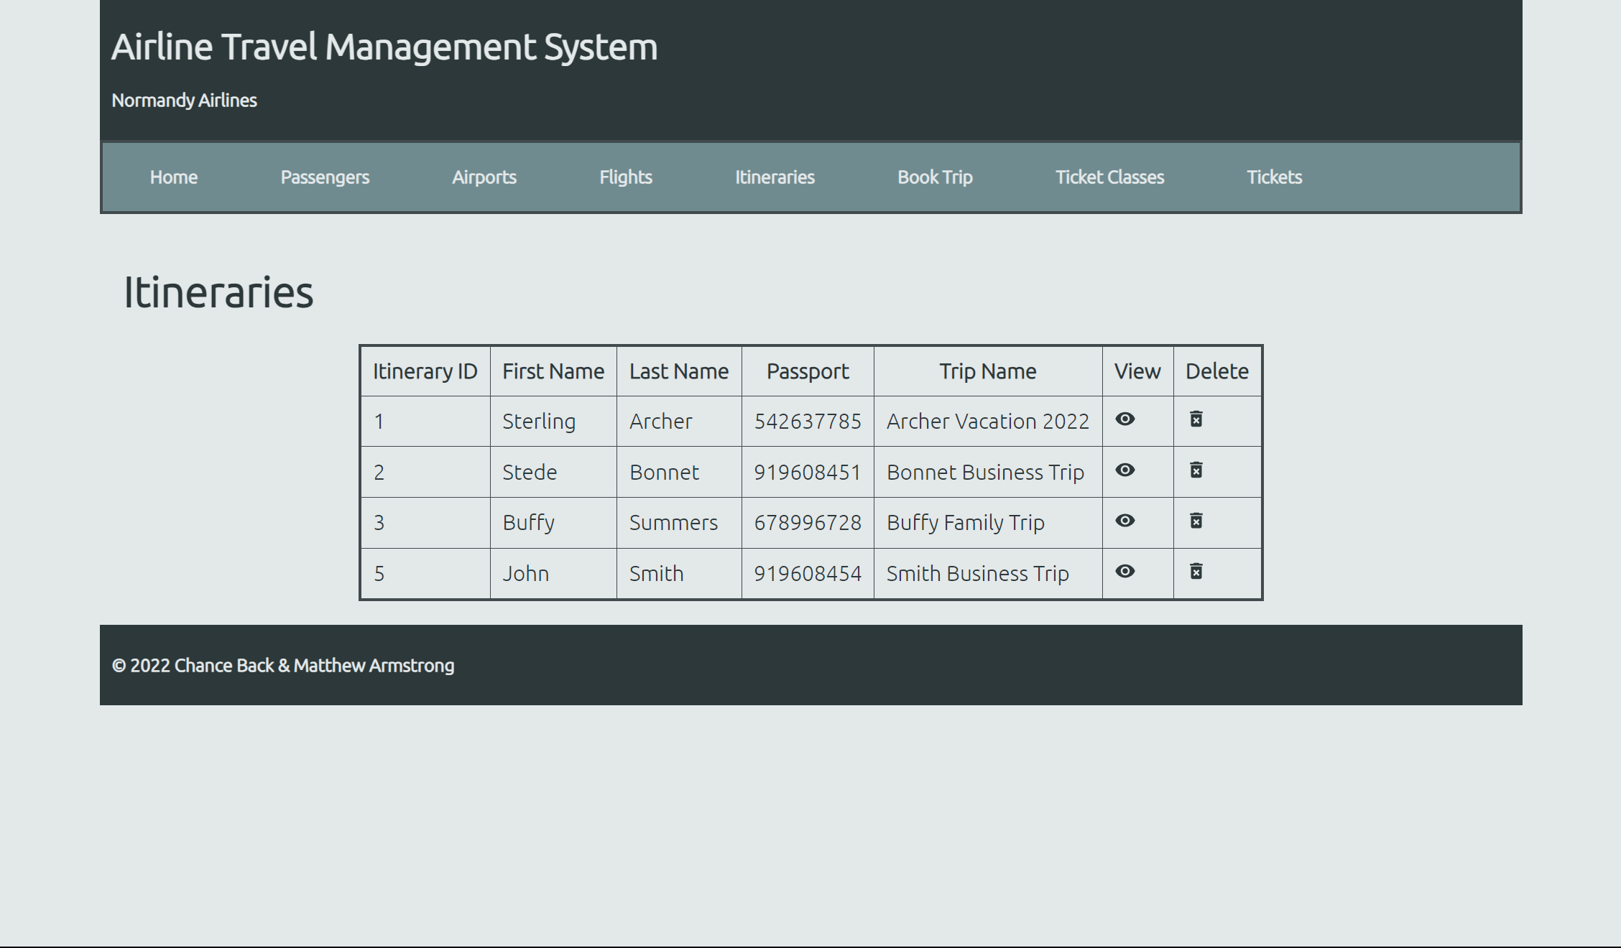The height and width of the screenshot is (948, 1621).
Task: Open the Airports page
Action: 484,177
